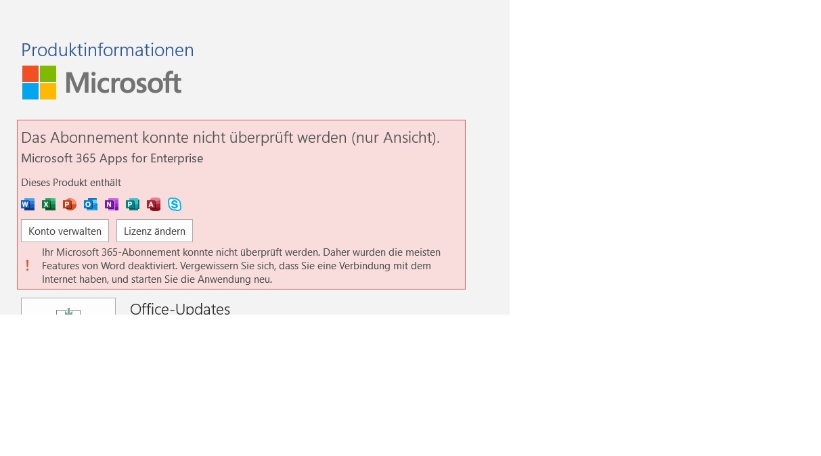Click the red exclamation warning icon

(x=27, y=265)
